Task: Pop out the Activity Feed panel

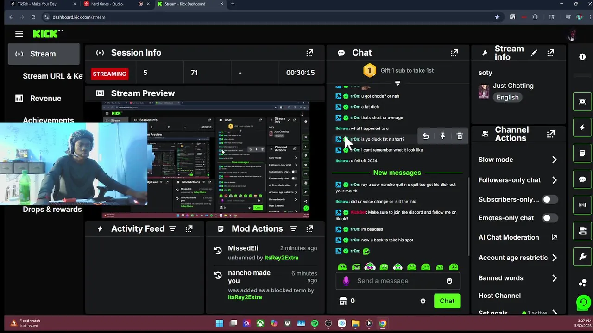Action: click(x=189, y=229)
